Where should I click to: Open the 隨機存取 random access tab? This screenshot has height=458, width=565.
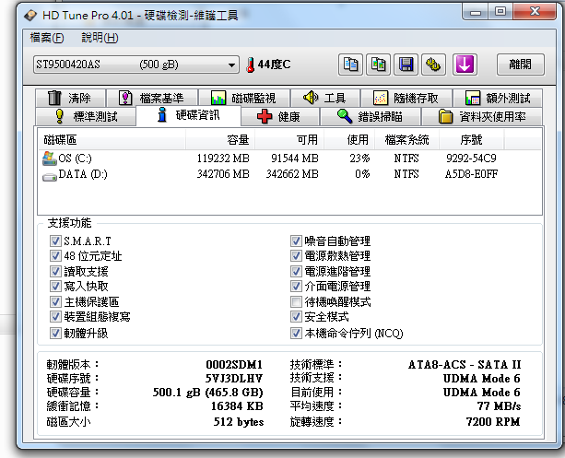click(406, 98)
